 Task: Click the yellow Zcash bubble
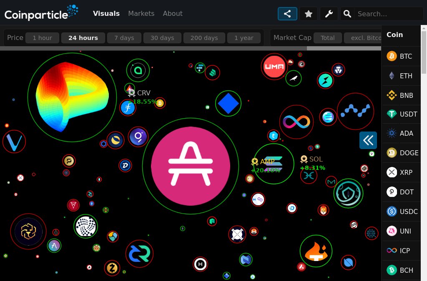pos(112,268)
